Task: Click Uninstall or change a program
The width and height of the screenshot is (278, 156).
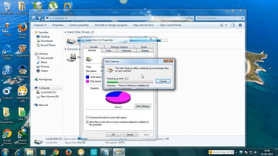Action: (x=111, y=25)
